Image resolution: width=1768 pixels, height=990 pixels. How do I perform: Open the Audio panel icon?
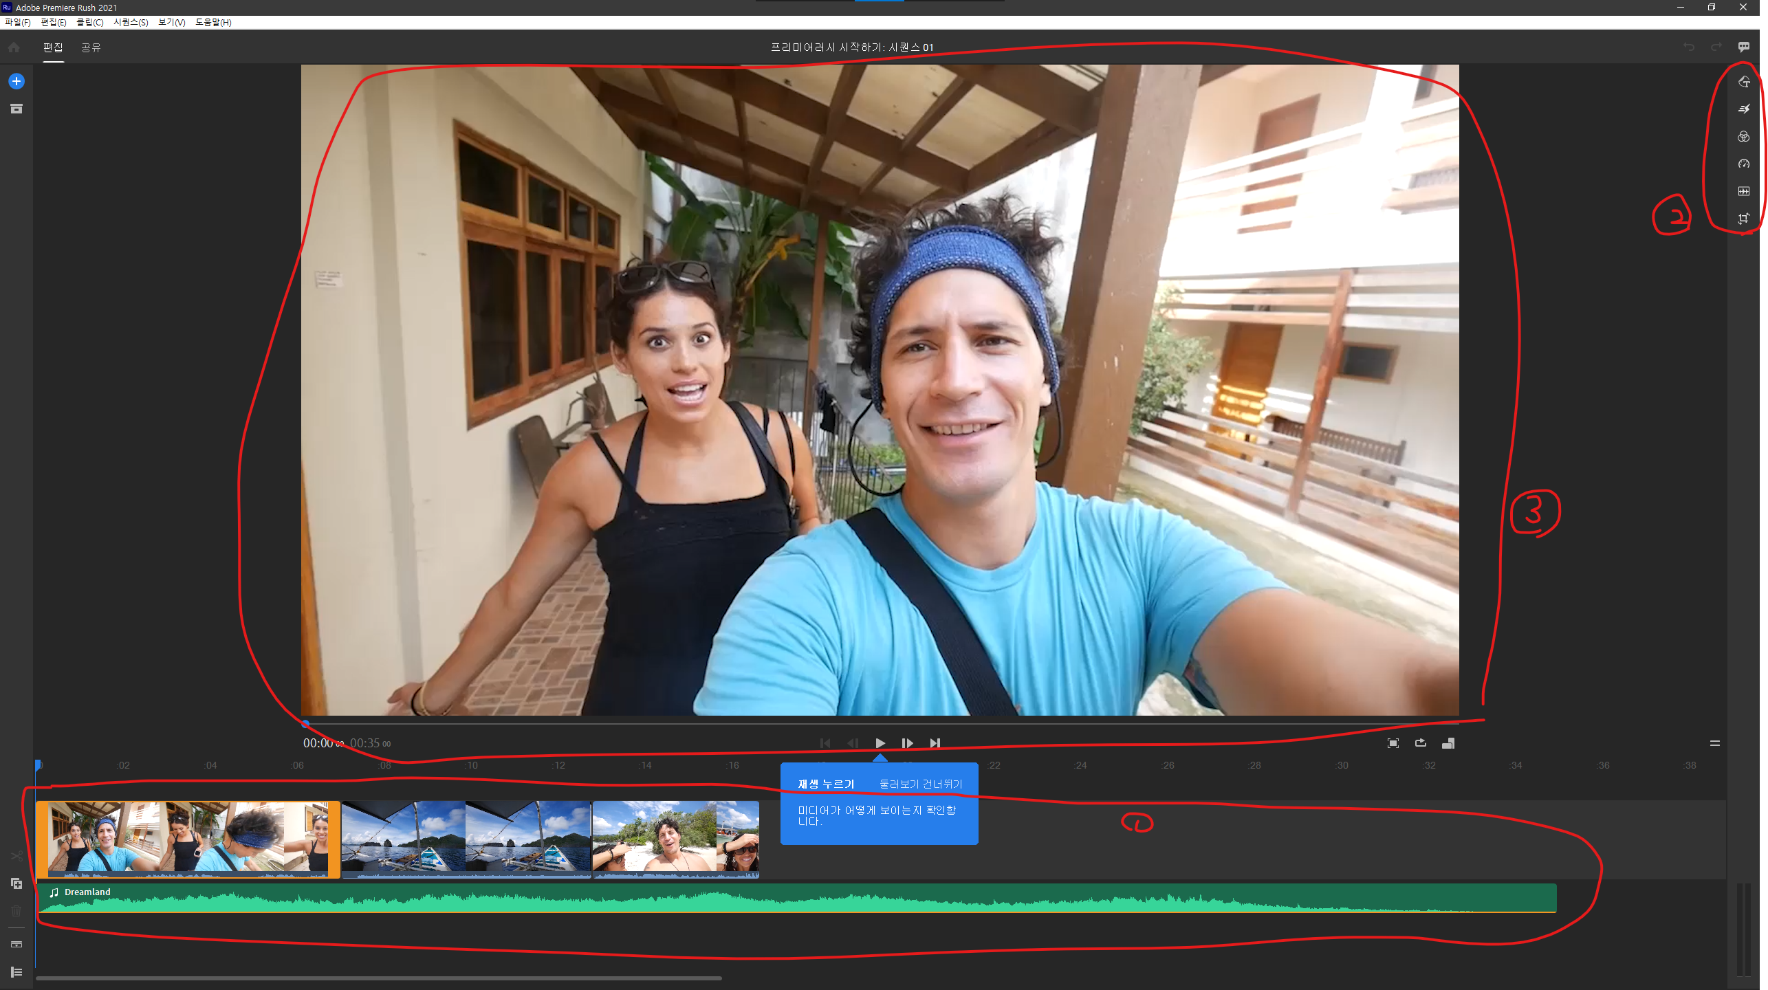[1743, 191]
